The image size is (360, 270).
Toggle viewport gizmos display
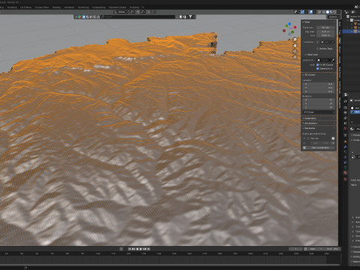302,12
